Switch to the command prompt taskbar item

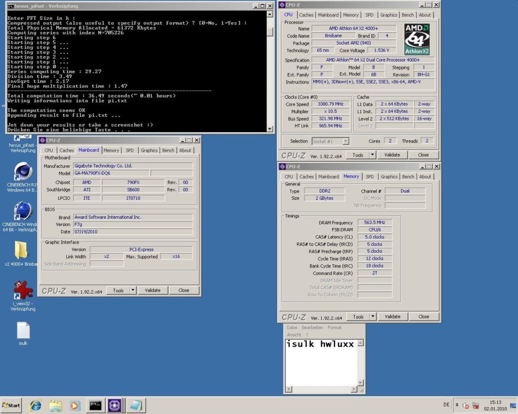click(95, 405)
